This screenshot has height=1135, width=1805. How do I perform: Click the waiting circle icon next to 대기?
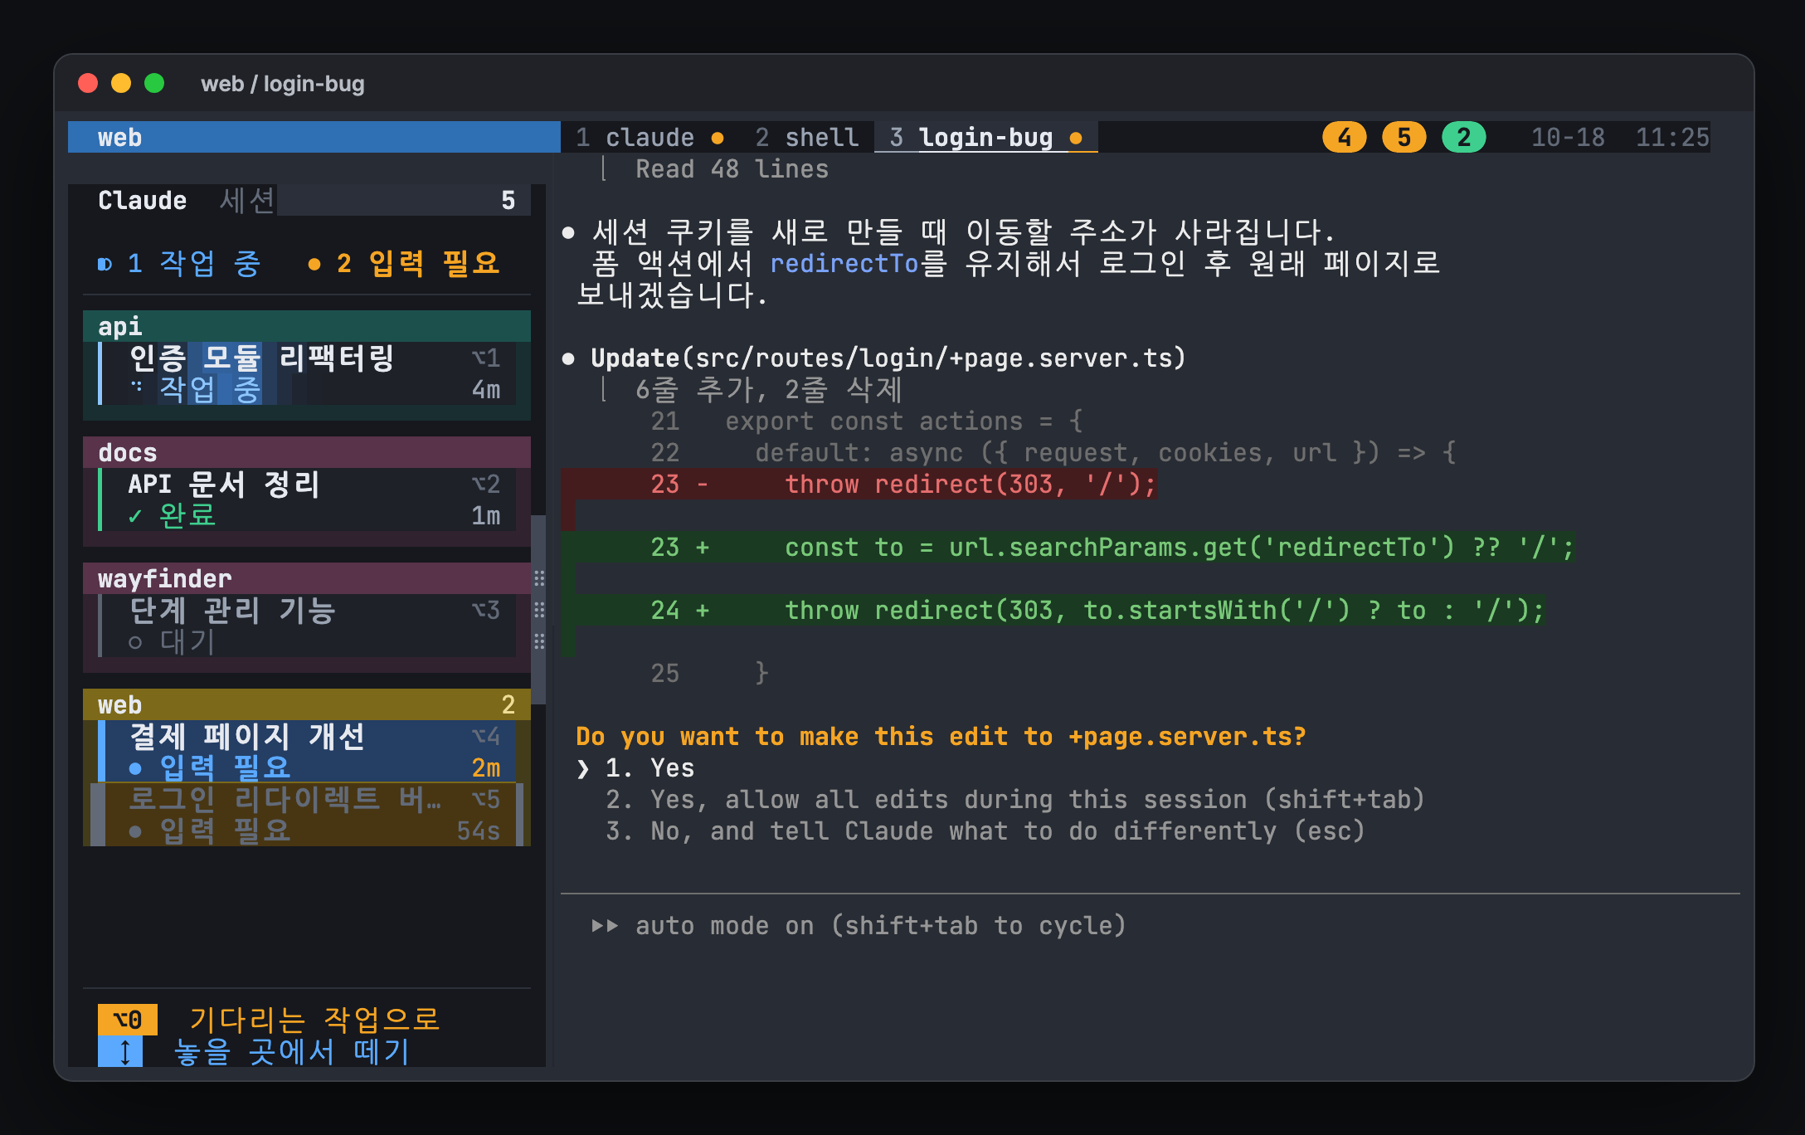point(135,642)
